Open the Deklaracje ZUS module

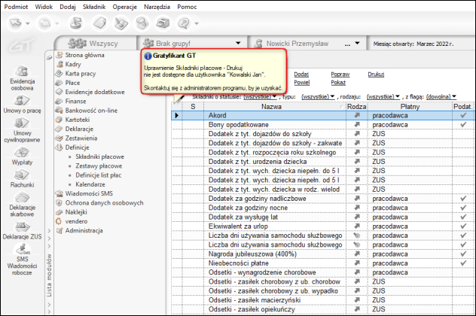click(x=21, y=231)
